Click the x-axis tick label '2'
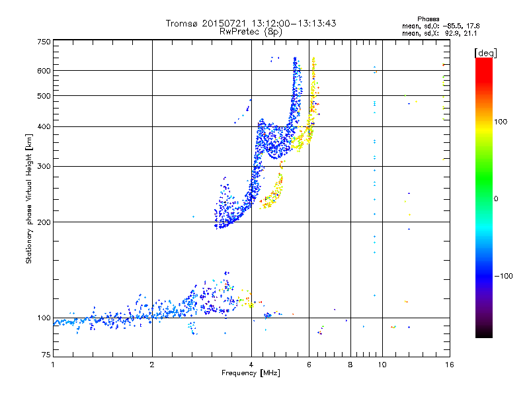This screenshot has width=529, height=397. point(152,365)
